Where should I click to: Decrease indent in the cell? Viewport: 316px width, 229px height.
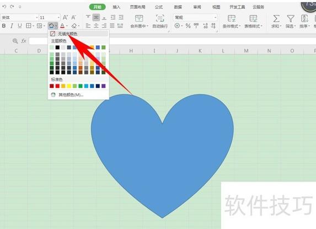click(113, 17)
